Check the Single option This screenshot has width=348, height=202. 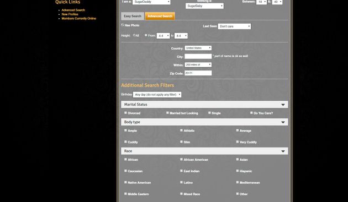point(209,113)
